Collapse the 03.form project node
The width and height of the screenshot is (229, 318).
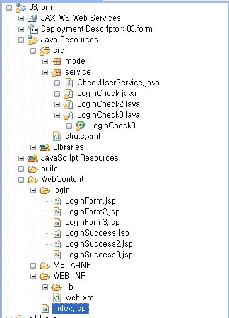click(x=9, y=8)
